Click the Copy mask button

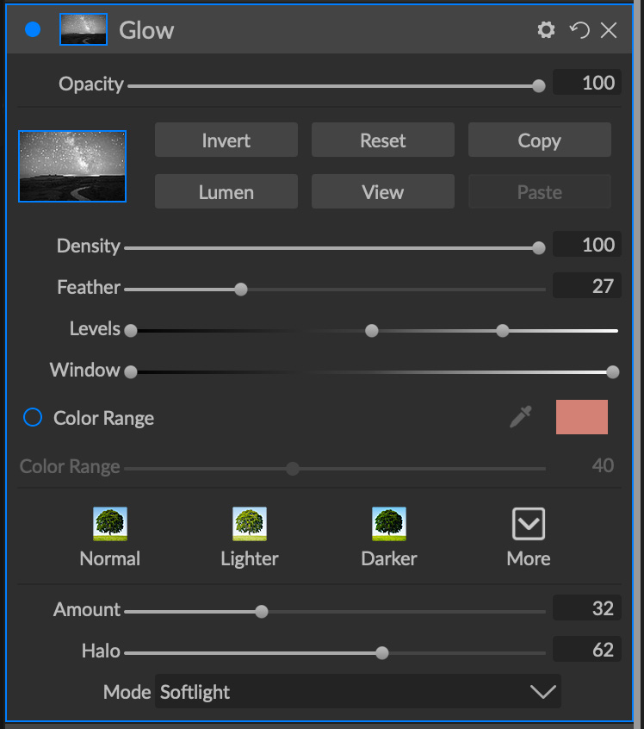tap(540, 140)
